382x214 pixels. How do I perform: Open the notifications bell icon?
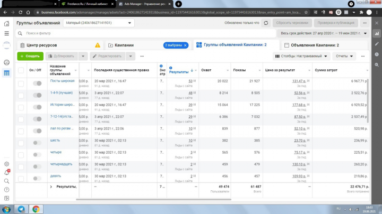(6, 172)
